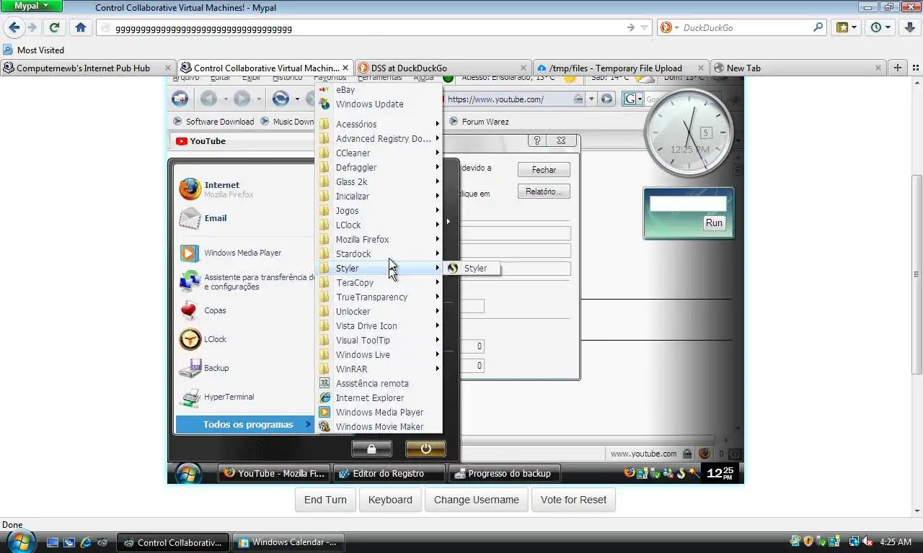This screenshot has height=553, width=923.
Task: Open a new tab with plus button
Action: pyautogui.click(x=898, y=68)
